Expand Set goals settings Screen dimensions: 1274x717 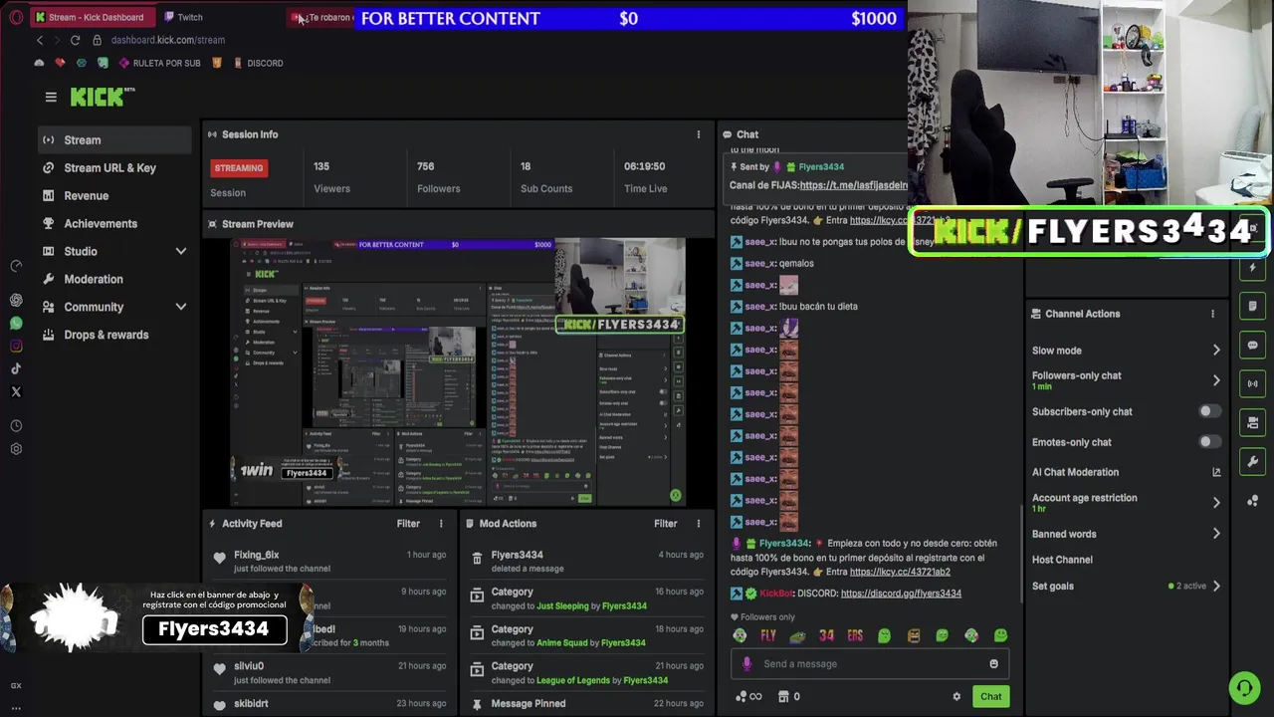tap(1216, 587)
